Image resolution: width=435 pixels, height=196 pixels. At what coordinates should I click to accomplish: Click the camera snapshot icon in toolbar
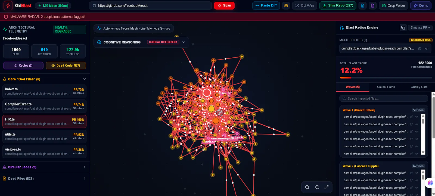click(x=286, y=5)
